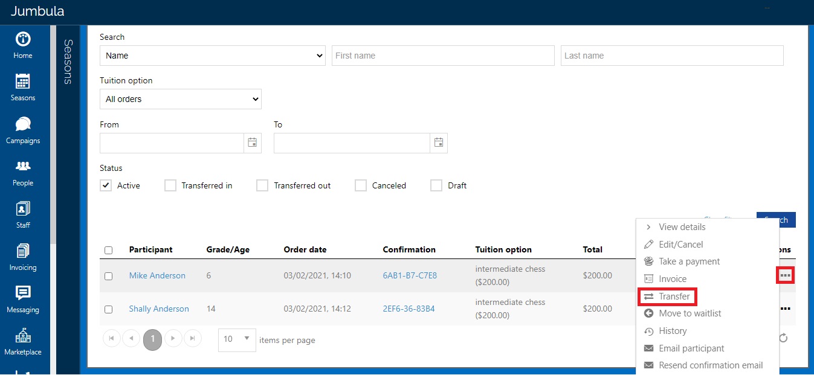Toggle Active status checkbox
The width and height of the screenshot is (814, 375).
(106, 185)
